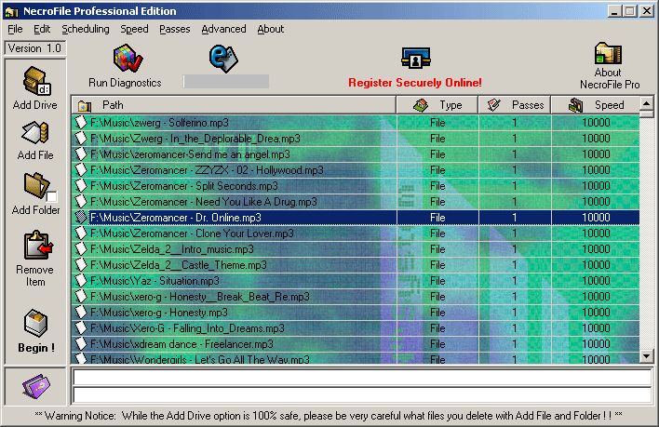
Task: Open About NecroFile Pro icon
Action: point(607,54)
